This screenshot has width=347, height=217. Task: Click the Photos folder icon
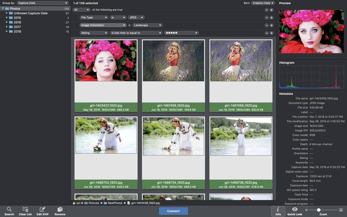coord(7,9)
